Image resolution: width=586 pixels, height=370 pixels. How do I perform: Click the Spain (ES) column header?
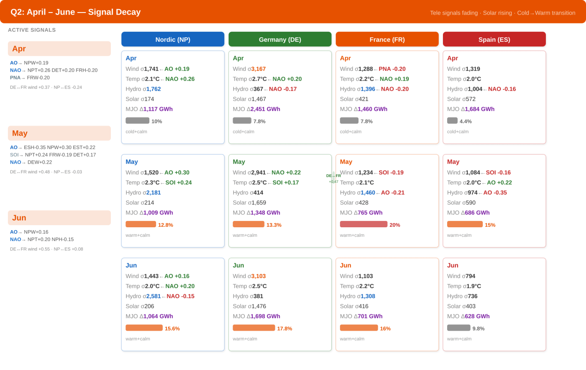click(494, 39)
